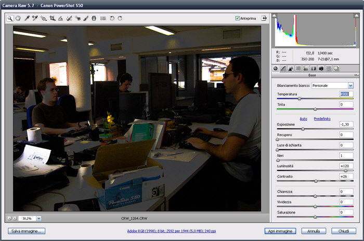Click the Luminosità slider handle
This screenshot has width=364, height=241.
(x=345, y=171)
